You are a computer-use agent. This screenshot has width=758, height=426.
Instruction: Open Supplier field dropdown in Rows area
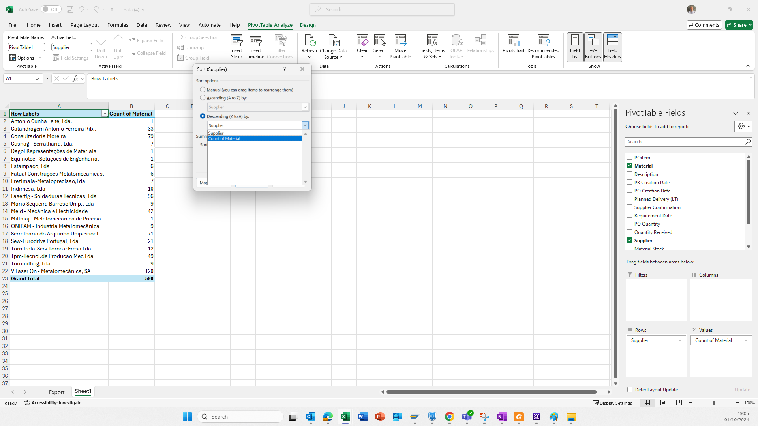pos(680,340)
